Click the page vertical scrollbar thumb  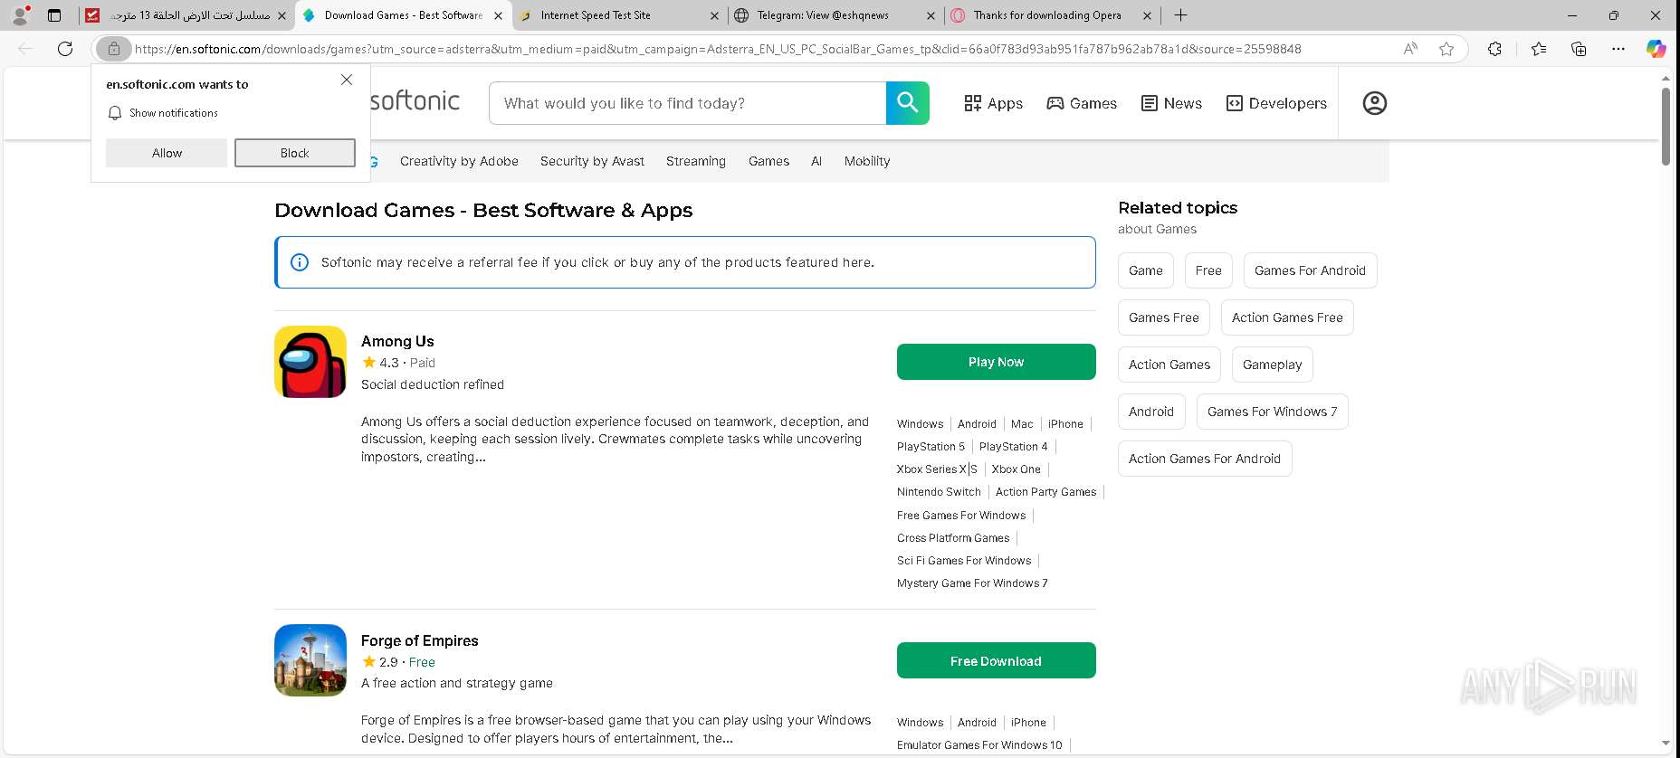coord(1666,127)
